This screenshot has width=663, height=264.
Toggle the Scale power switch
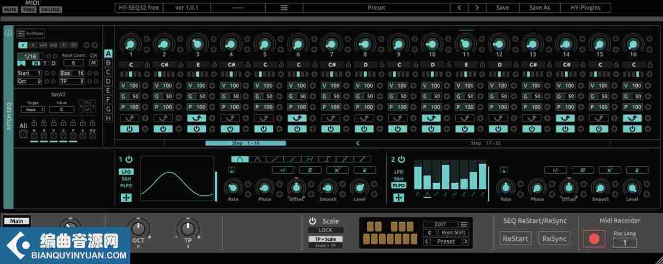312,221
